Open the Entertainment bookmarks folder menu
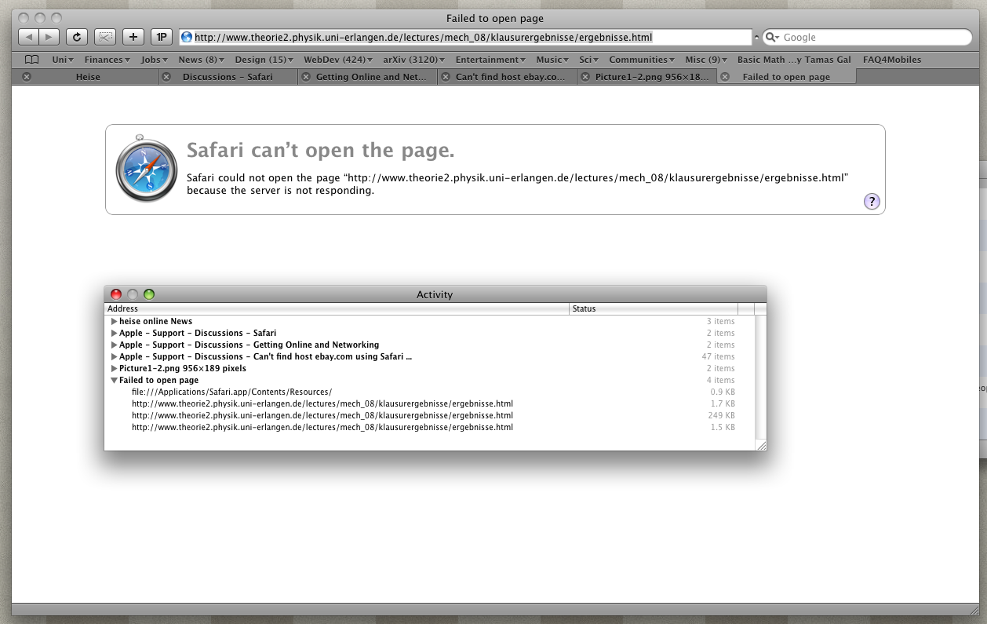The image size is (987, 624). [x=491, y=60]
